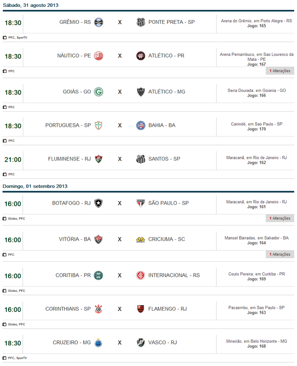This screenshot has height=366, width=297.
Task: Open the SANTOS - SP team link
Action: (164, 159)
